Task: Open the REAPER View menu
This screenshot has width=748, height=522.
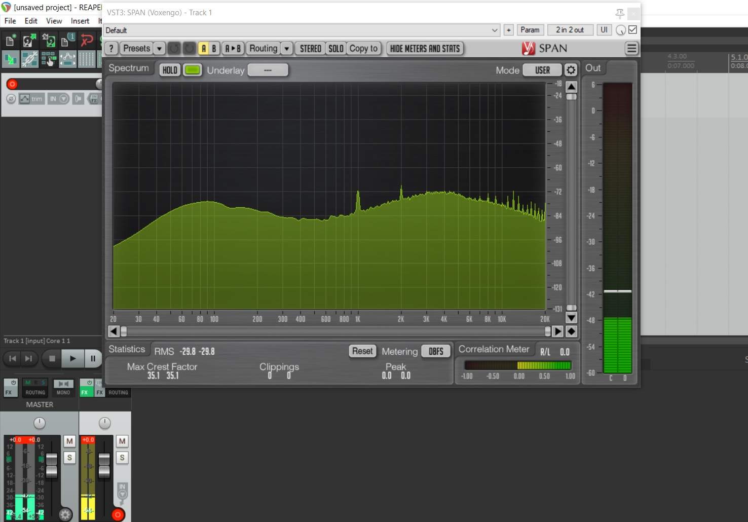Action: click(54, 21)
